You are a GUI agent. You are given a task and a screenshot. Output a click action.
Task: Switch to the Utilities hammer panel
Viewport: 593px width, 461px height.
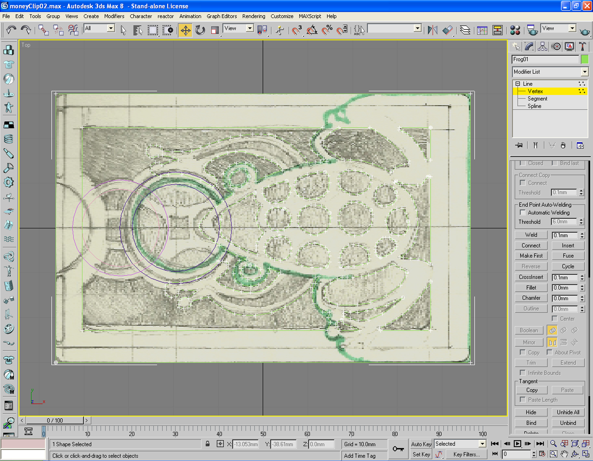point(582,47)
